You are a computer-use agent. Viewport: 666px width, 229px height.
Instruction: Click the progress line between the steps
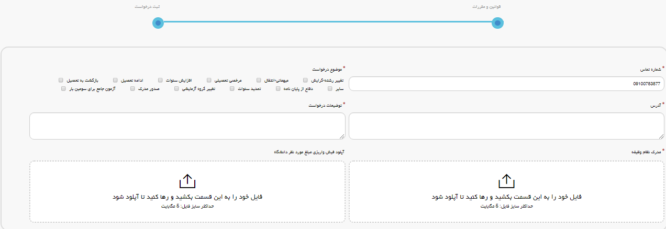tap(328, 22)
